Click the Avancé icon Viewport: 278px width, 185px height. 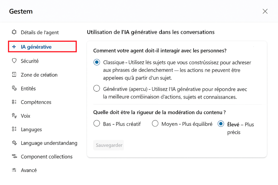click(x=14, y=170)
